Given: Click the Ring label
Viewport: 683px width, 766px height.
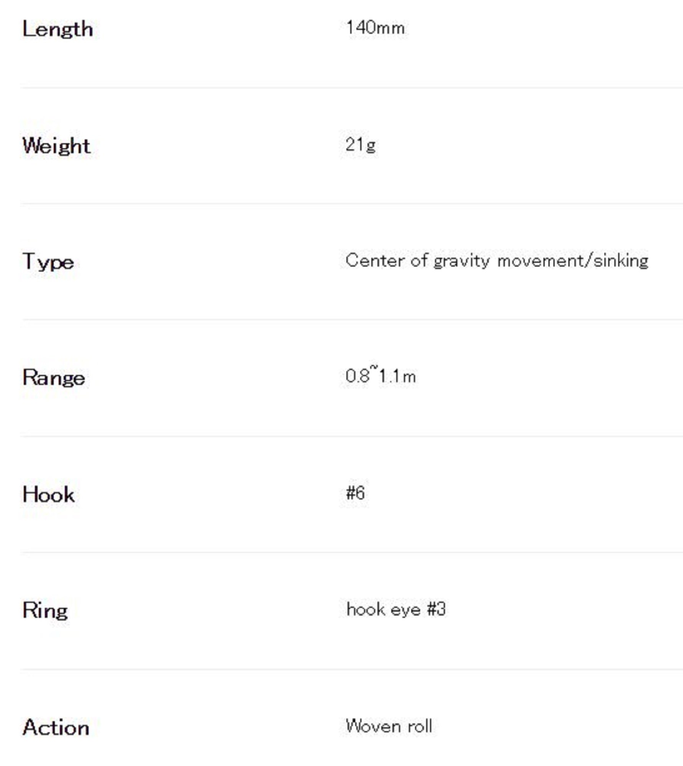Looking at the screenshot, I should (x=45, y=611).
